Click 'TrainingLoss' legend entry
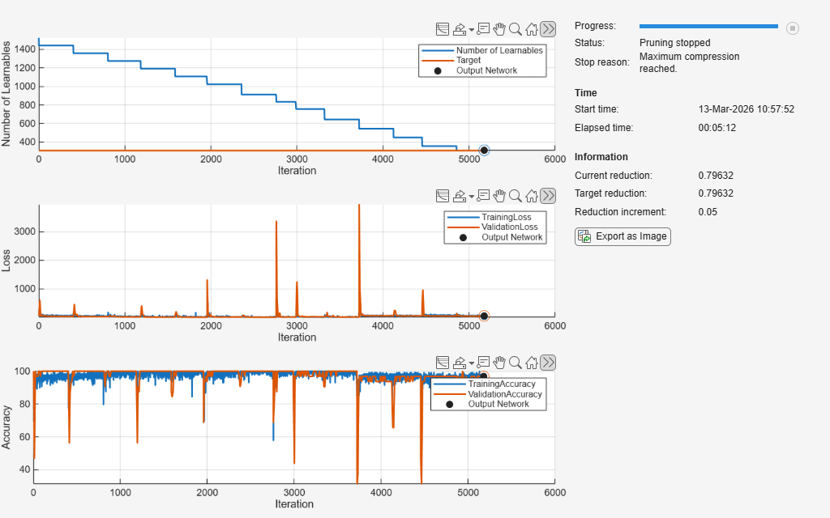The height and width of the screenshot is (518, 830). tap(506, 217)
